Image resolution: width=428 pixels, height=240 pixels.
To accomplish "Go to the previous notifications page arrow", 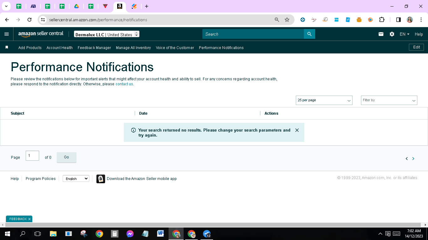I will tap(407, 159).
